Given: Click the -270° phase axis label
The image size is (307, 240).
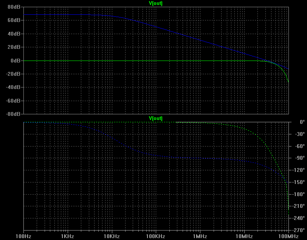Looking at the screenshot, I should point(298,230).
